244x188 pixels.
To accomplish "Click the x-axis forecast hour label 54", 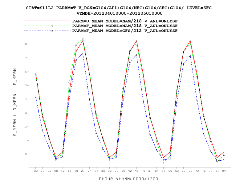I will (x=157, y=171).
